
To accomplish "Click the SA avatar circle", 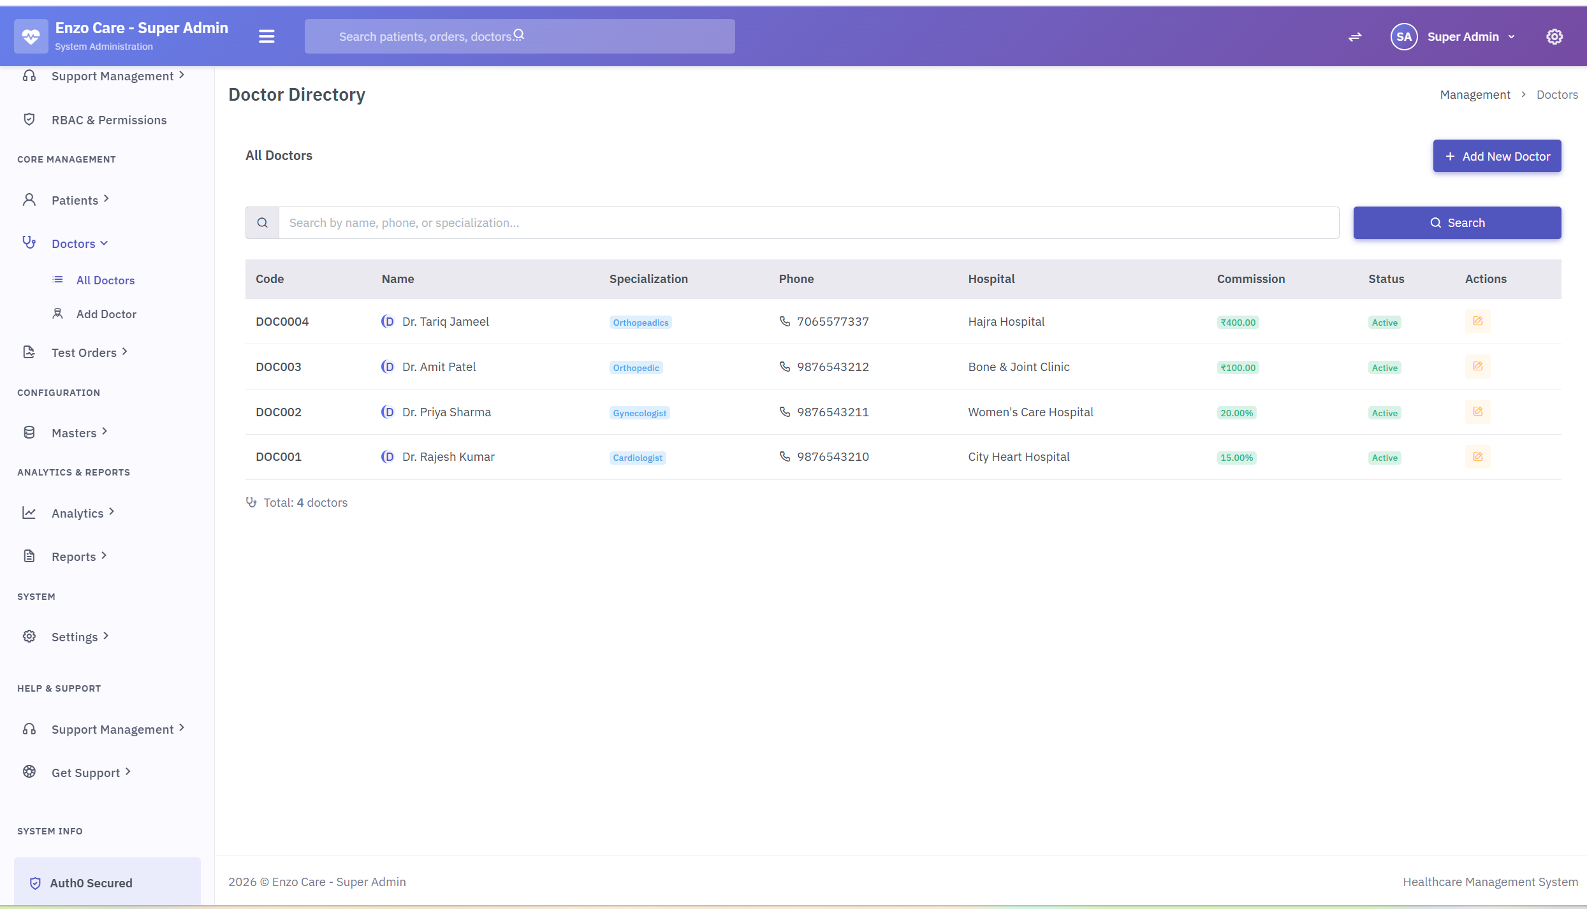I will click(x=1403, y=37).
